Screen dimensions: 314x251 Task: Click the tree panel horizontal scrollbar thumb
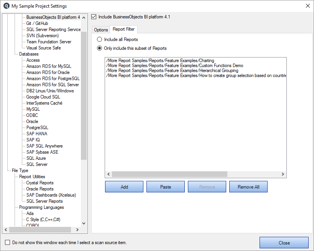point(40,230)
